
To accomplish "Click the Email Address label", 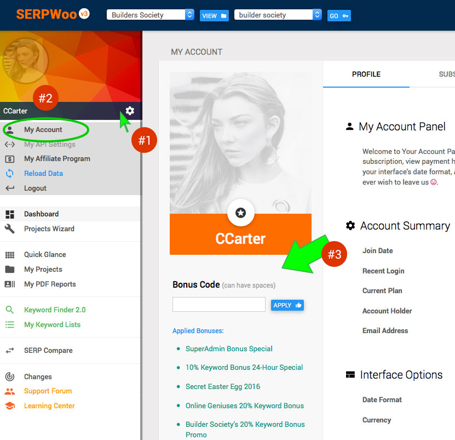I will tap(385, 331).
